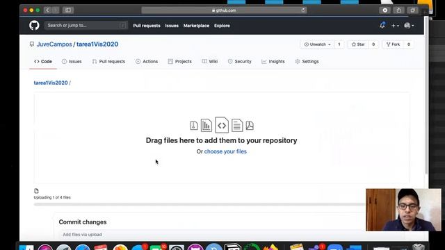Open the GitHub home logo

point(34,26)
